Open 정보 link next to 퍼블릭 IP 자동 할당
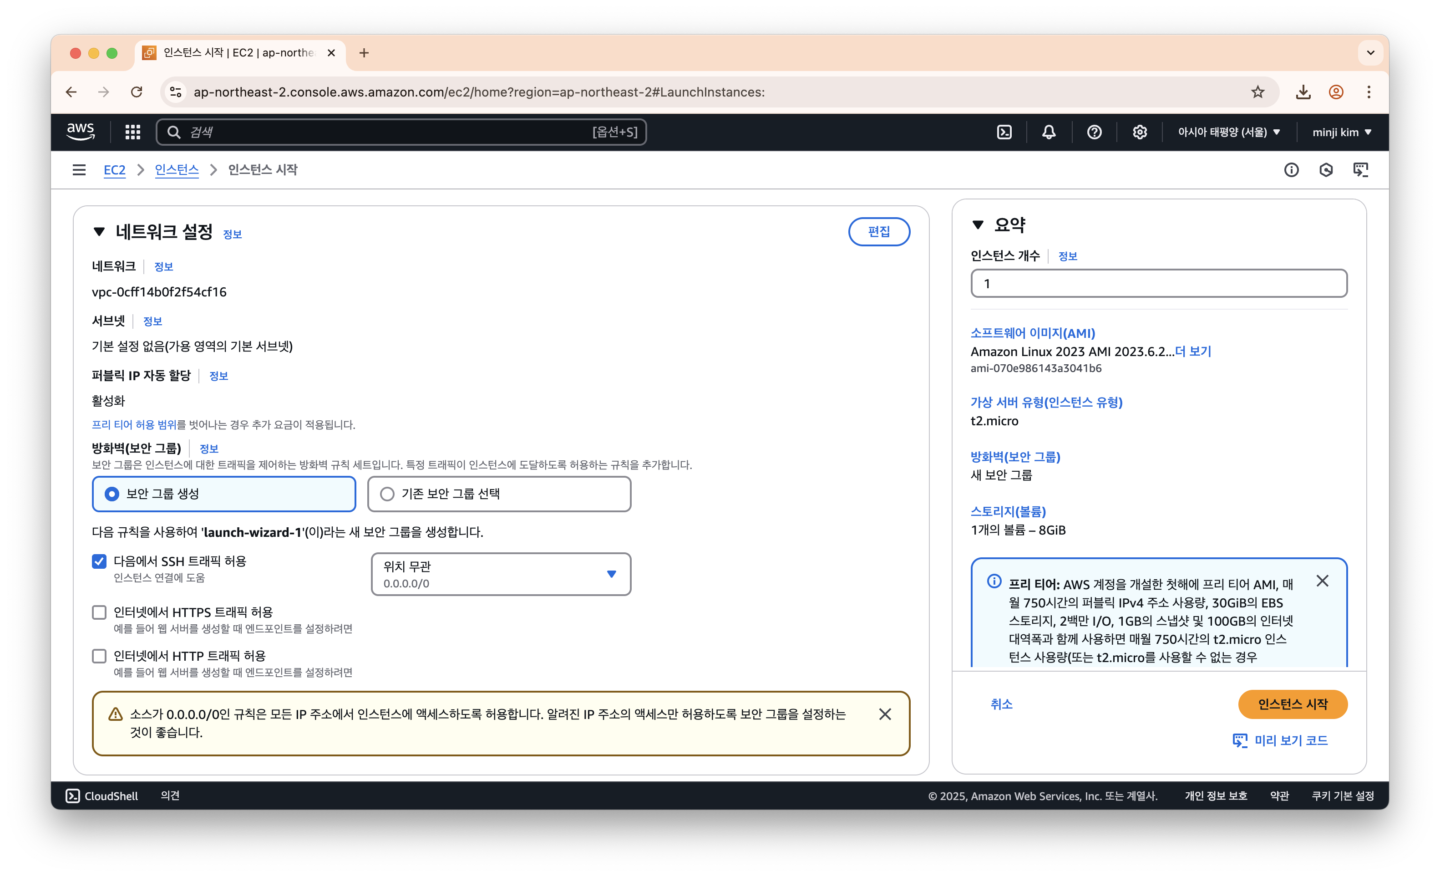 [218, 376]
